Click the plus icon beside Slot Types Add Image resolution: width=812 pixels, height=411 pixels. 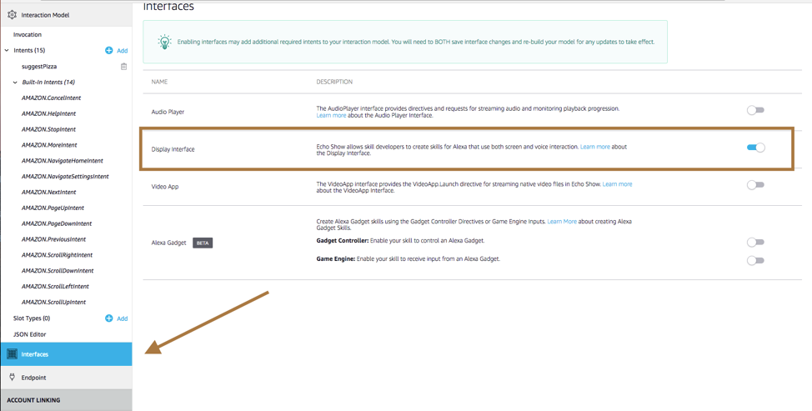[108, 318]
